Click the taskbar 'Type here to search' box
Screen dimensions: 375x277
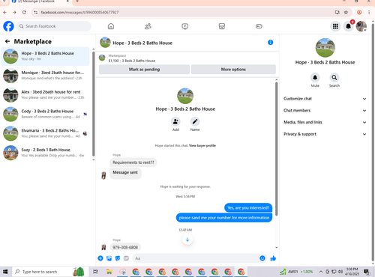click(50, 272)
